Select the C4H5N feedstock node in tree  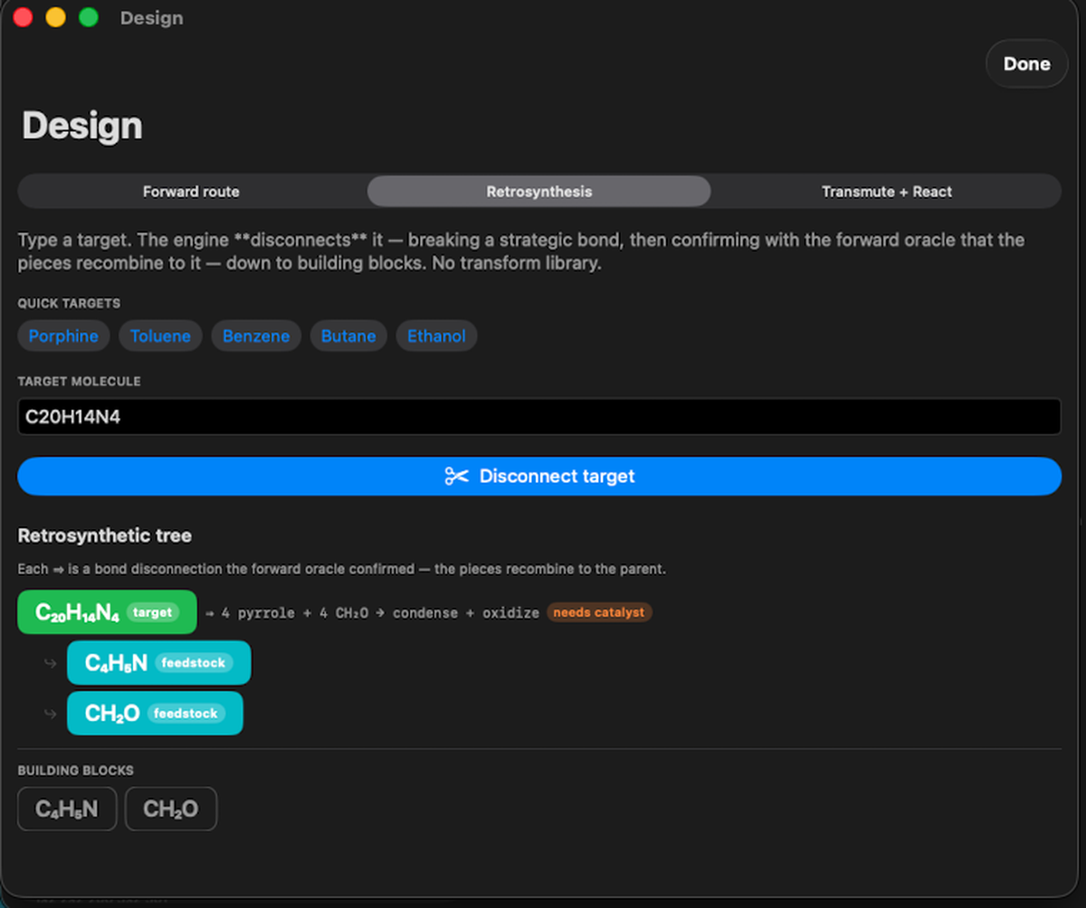point(158,663)
